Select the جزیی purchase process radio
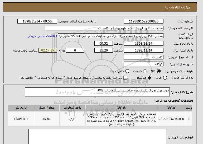 click(165, 78)
